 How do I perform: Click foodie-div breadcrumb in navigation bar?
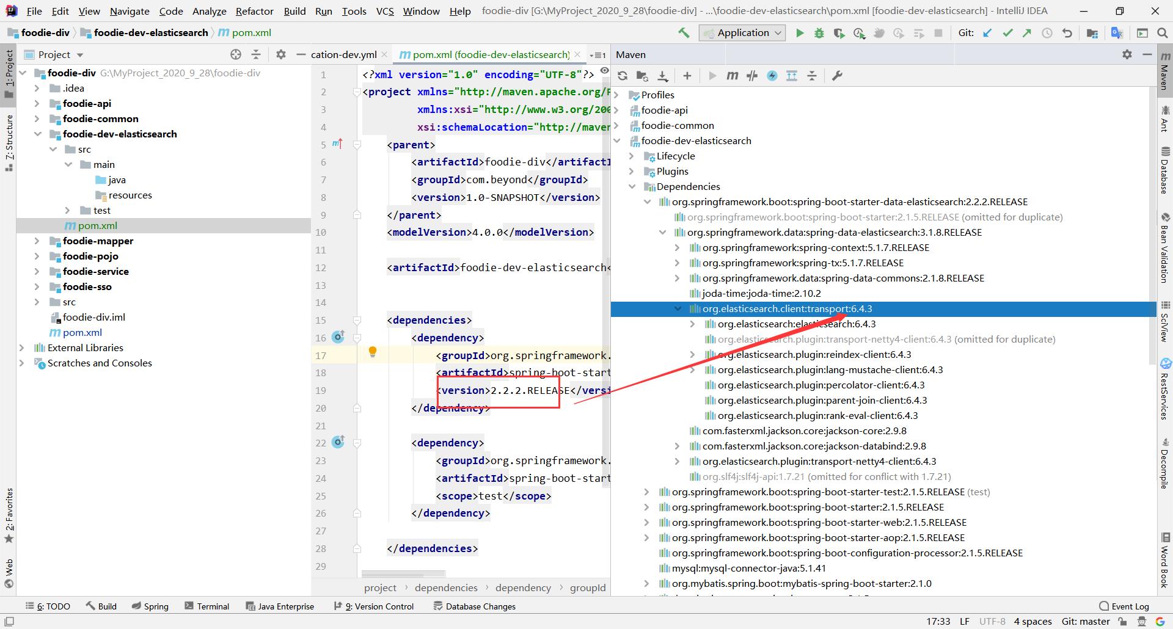tap(38, 32)
